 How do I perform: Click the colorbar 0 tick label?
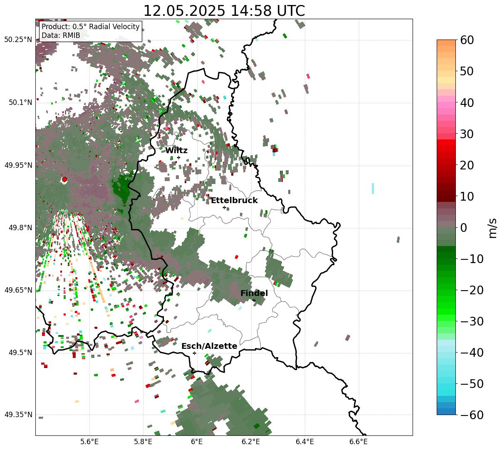(464, 228)
